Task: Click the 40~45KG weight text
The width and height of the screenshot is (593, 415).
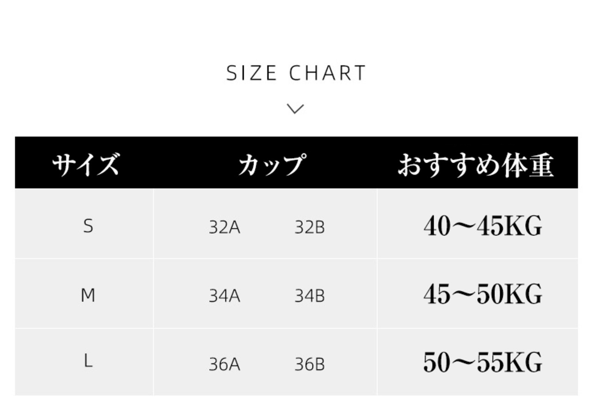Action: click(482, 227)
